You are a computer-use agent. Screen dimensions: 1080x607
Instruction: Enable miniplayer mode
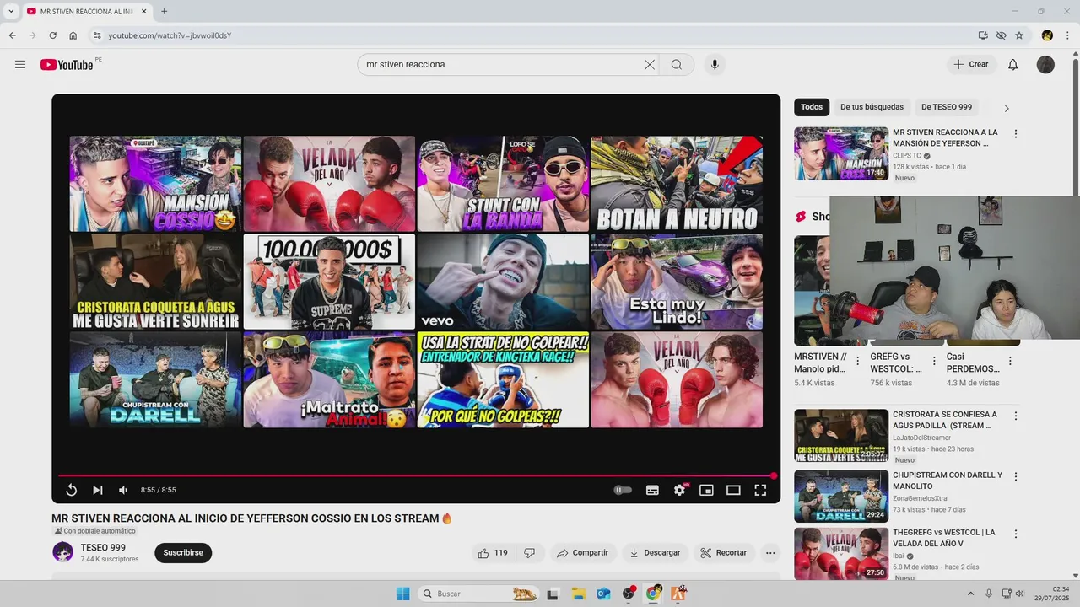coord(706,490)
